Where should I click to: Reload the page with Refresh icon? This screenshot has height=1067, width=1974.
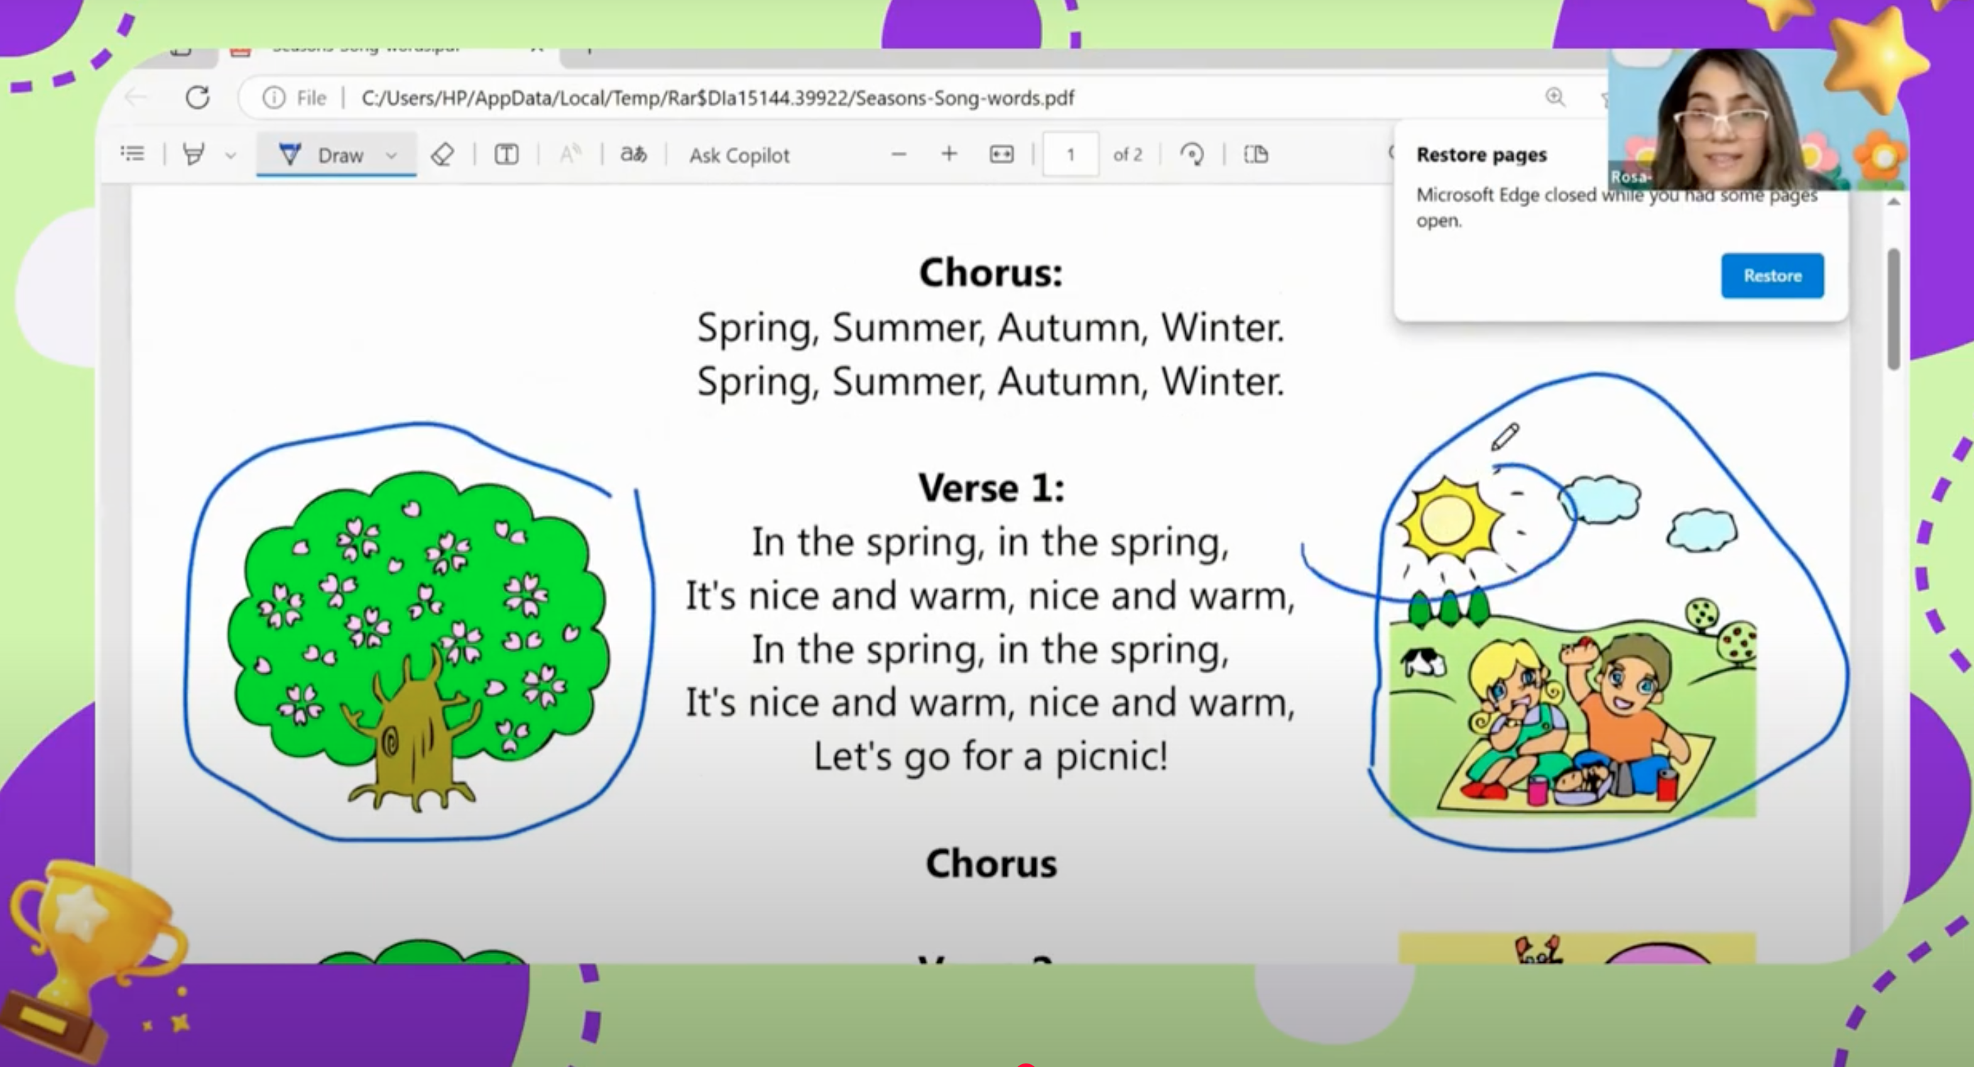point(197,97)
